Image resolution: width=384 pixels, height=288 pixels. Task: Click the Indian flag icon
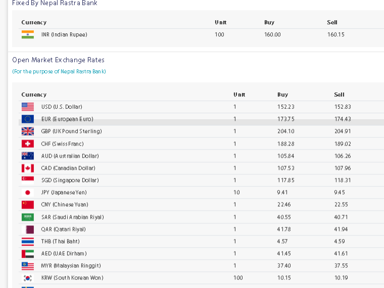(28, 34)
